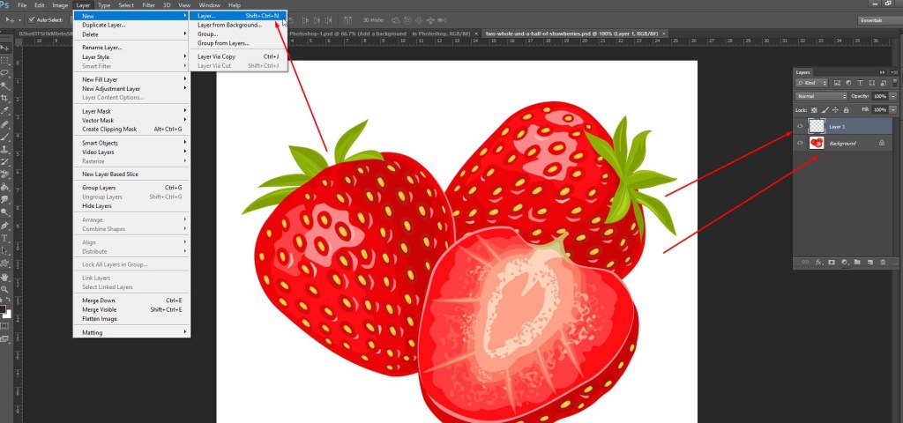The width and height of the screenshot is (903, 423).
Task: Click the Background layer strawberry thumbnail
Action: coord(816,143)
